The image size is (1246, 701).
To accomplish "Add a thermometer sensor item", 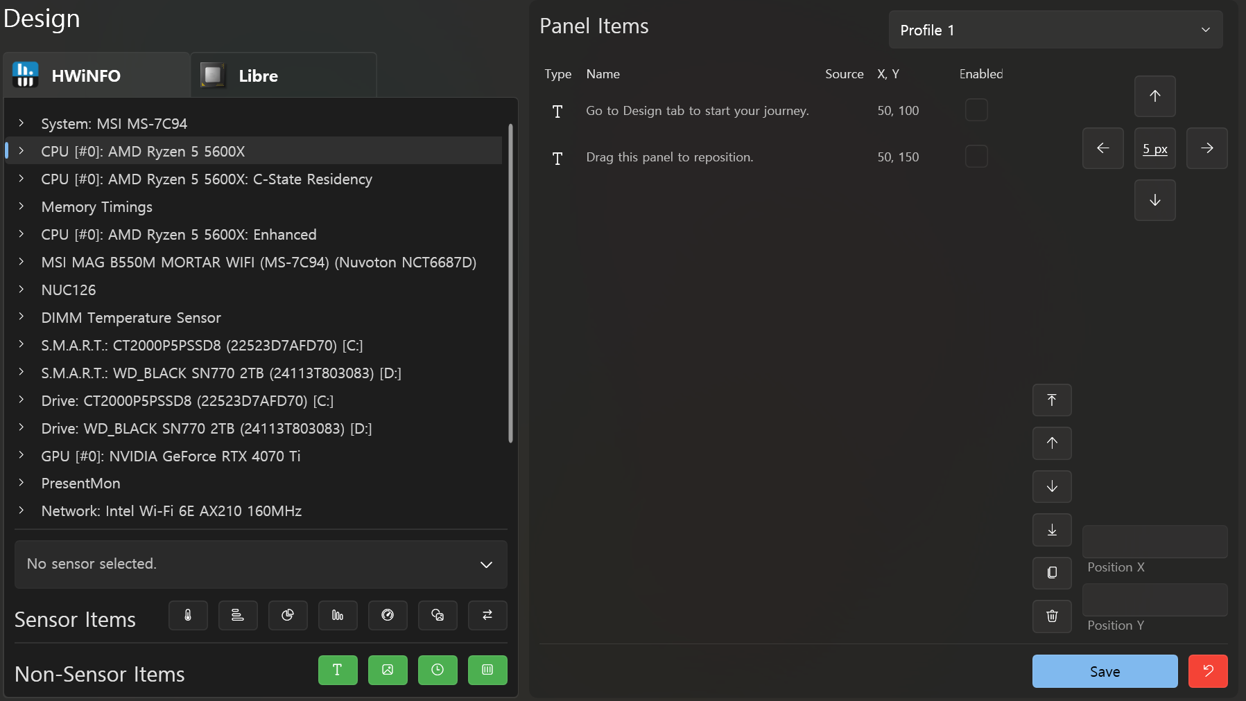I will [x=188, y=615].
